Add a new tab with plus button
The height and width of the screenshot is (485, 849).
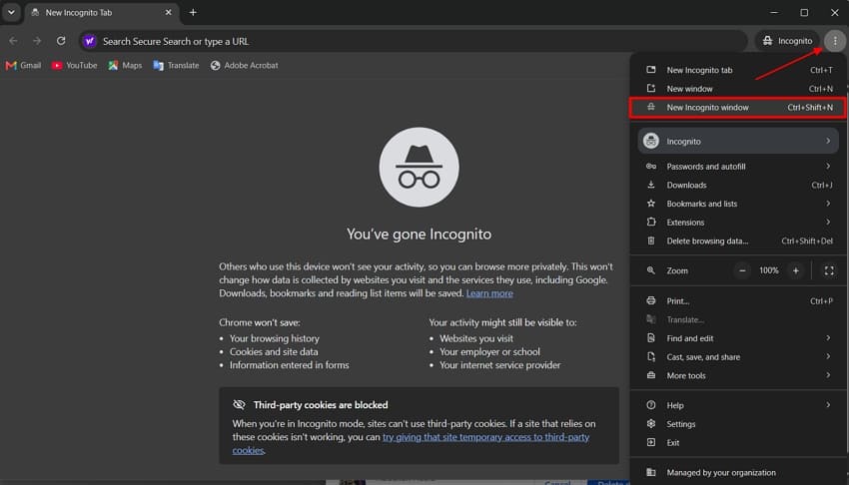click(193, 12)
